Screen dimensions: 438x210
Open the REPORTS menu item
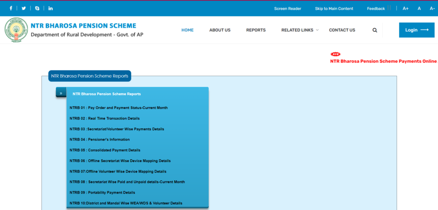[x=256, y=30]
